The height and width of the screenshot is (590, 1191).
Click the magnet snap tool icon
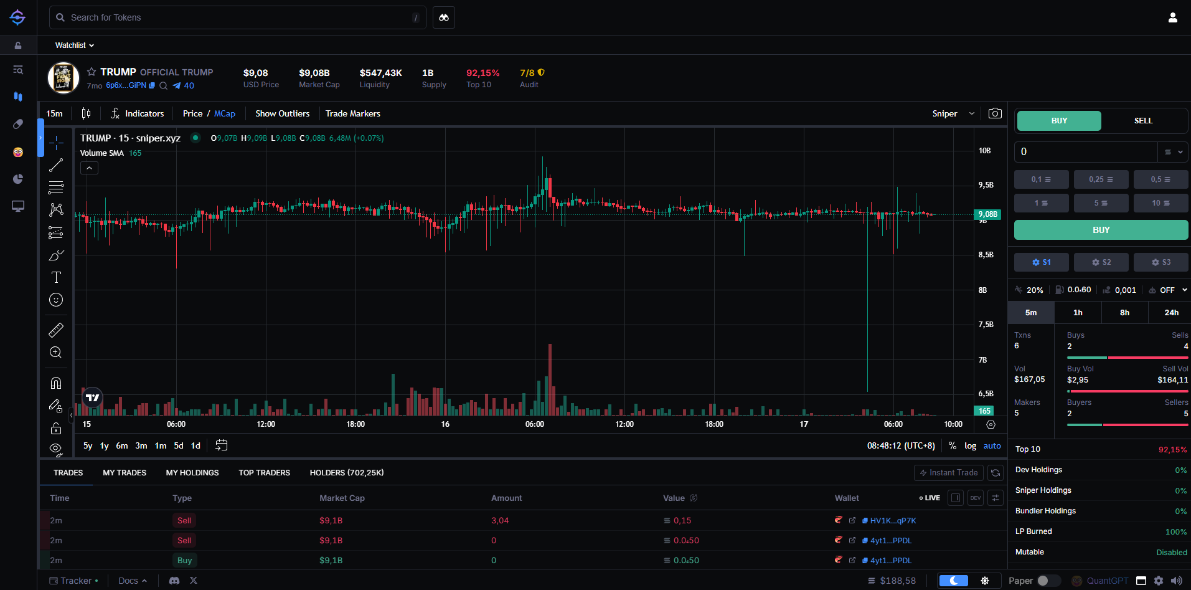click(56, 383)
